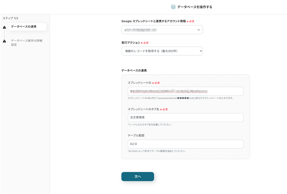
Task: Click warning icon beside データベース操作の詳細設定 step
Action: (4, 41)
